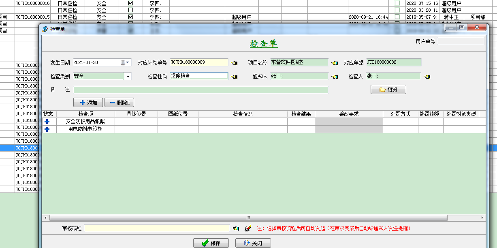Open lookup for 对应计划单号 field
The width and height of the screenshot is (497, 248).
(x=234, y=63)
